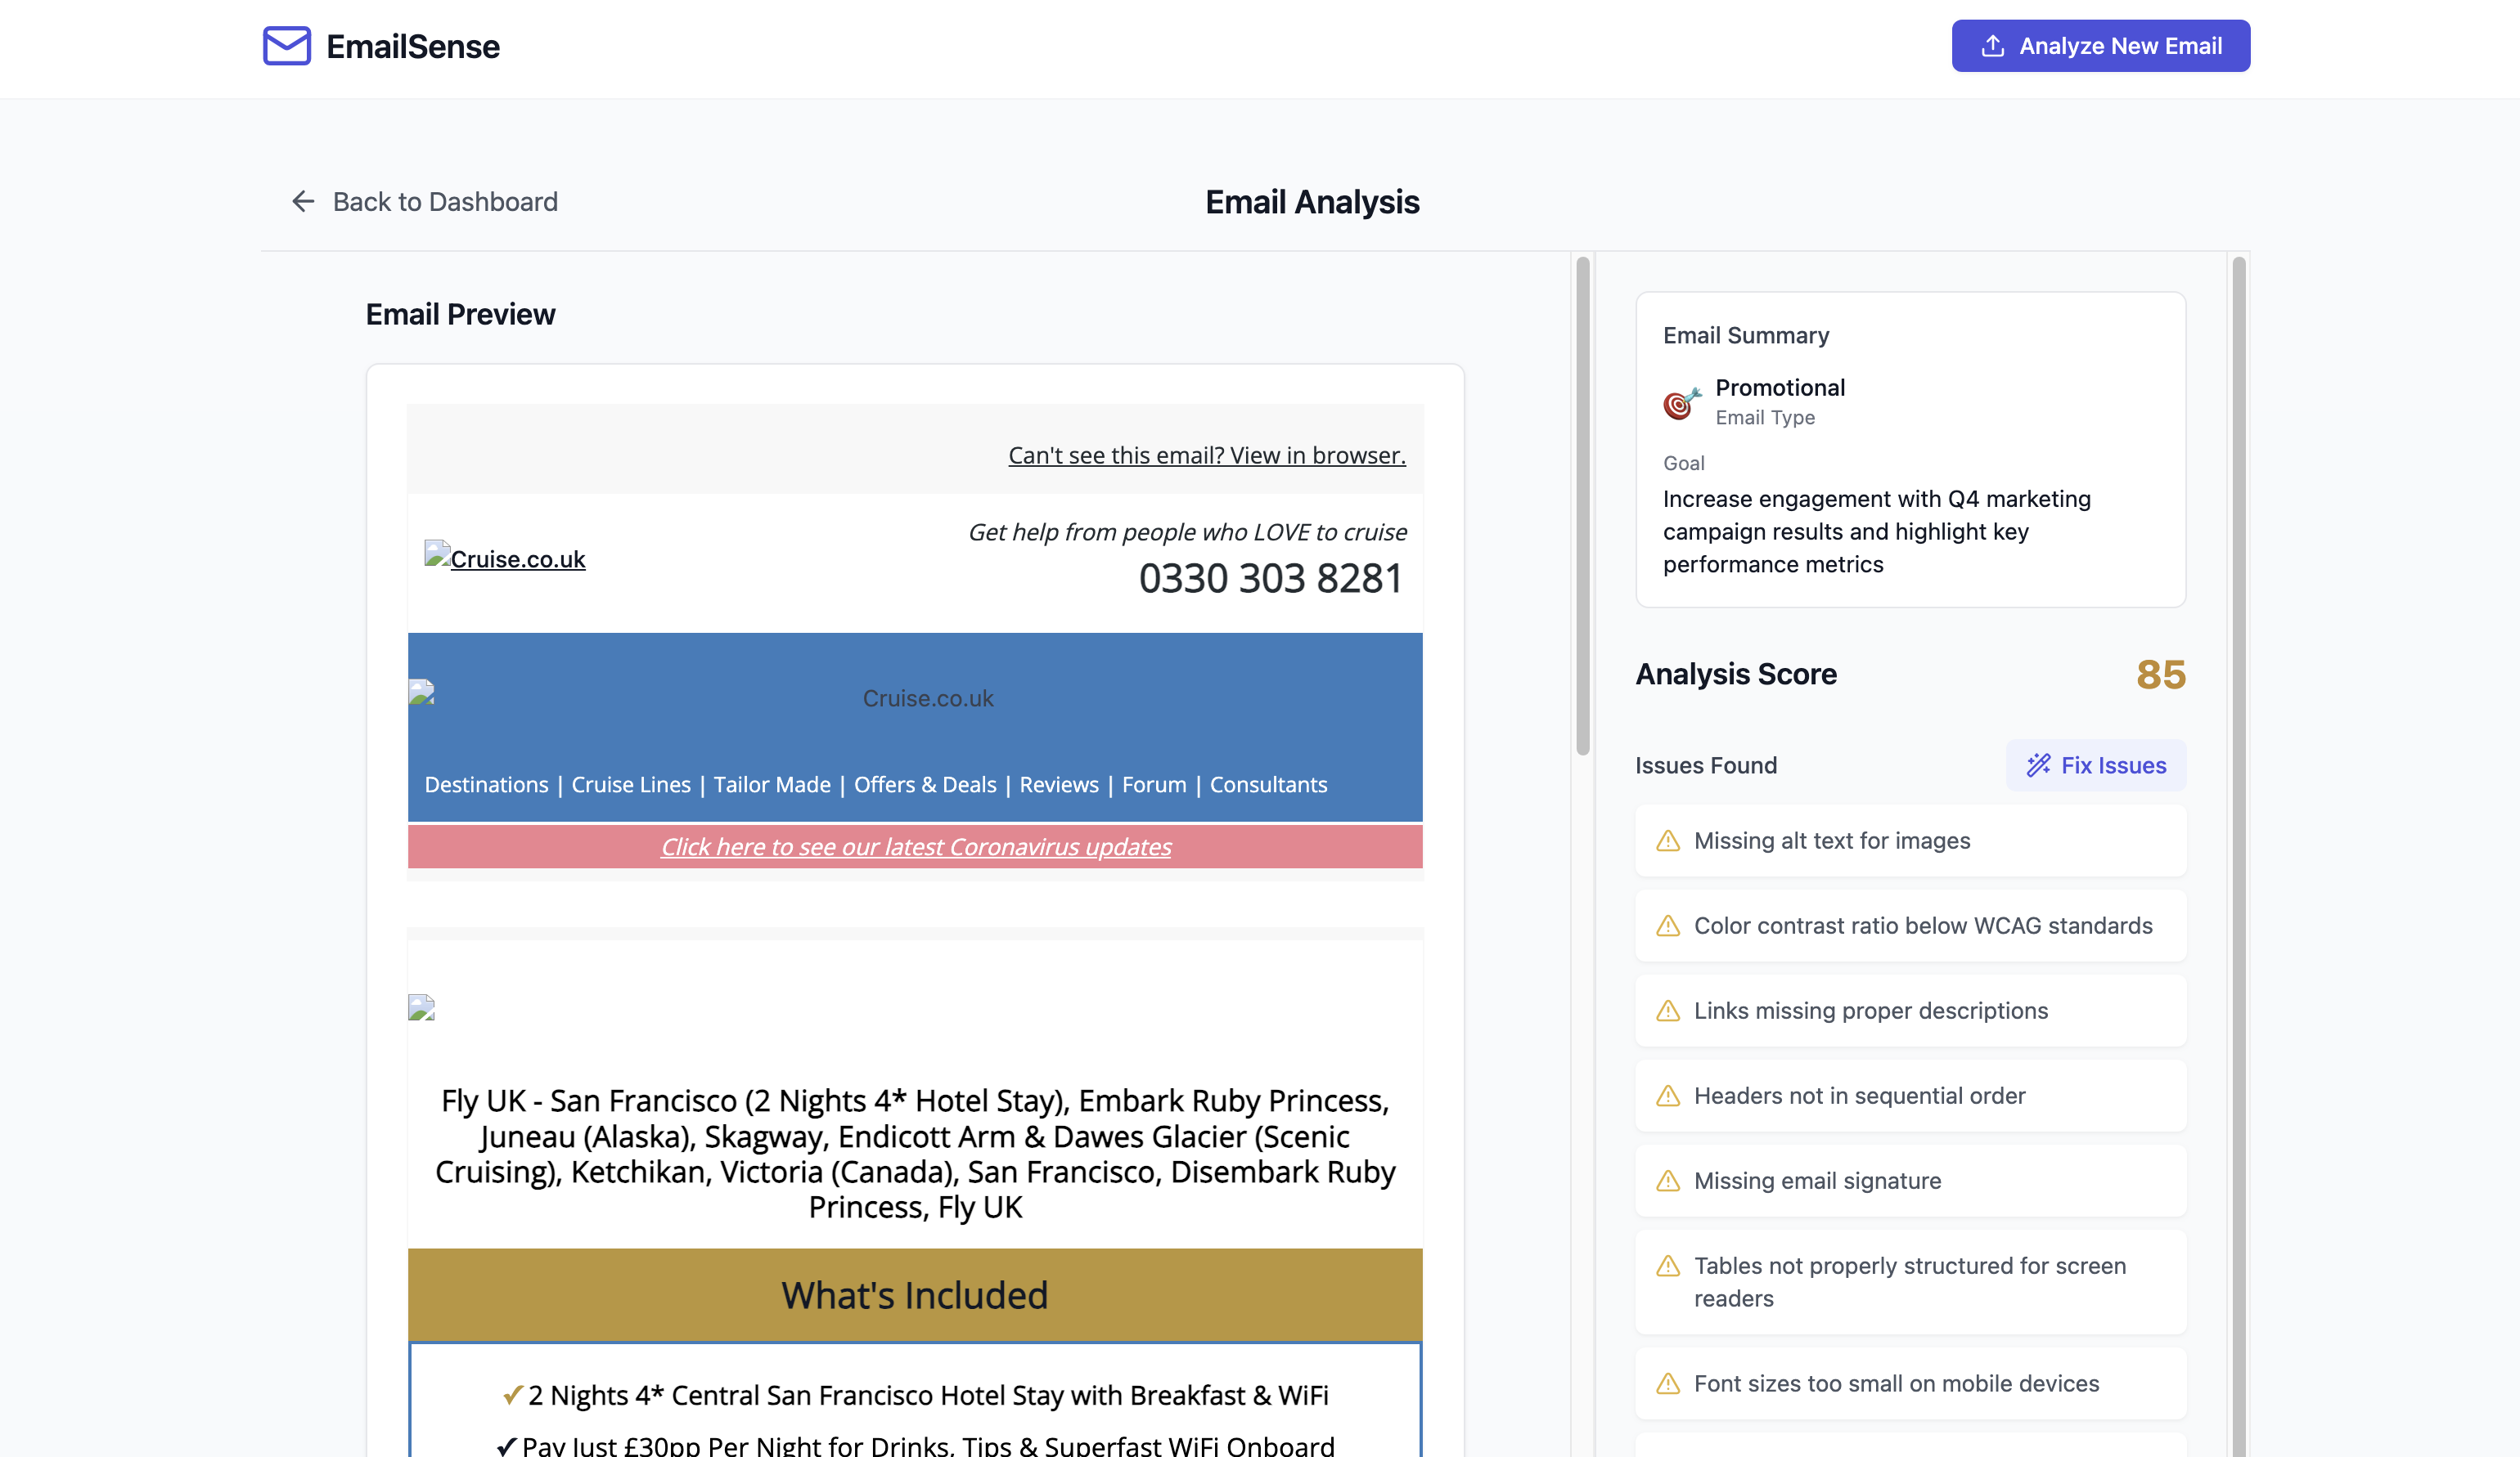The height and width of the screenshot is (1457, 2520).
Task: Click the analysis panel scrollbar
Action: coord(2239,856)
